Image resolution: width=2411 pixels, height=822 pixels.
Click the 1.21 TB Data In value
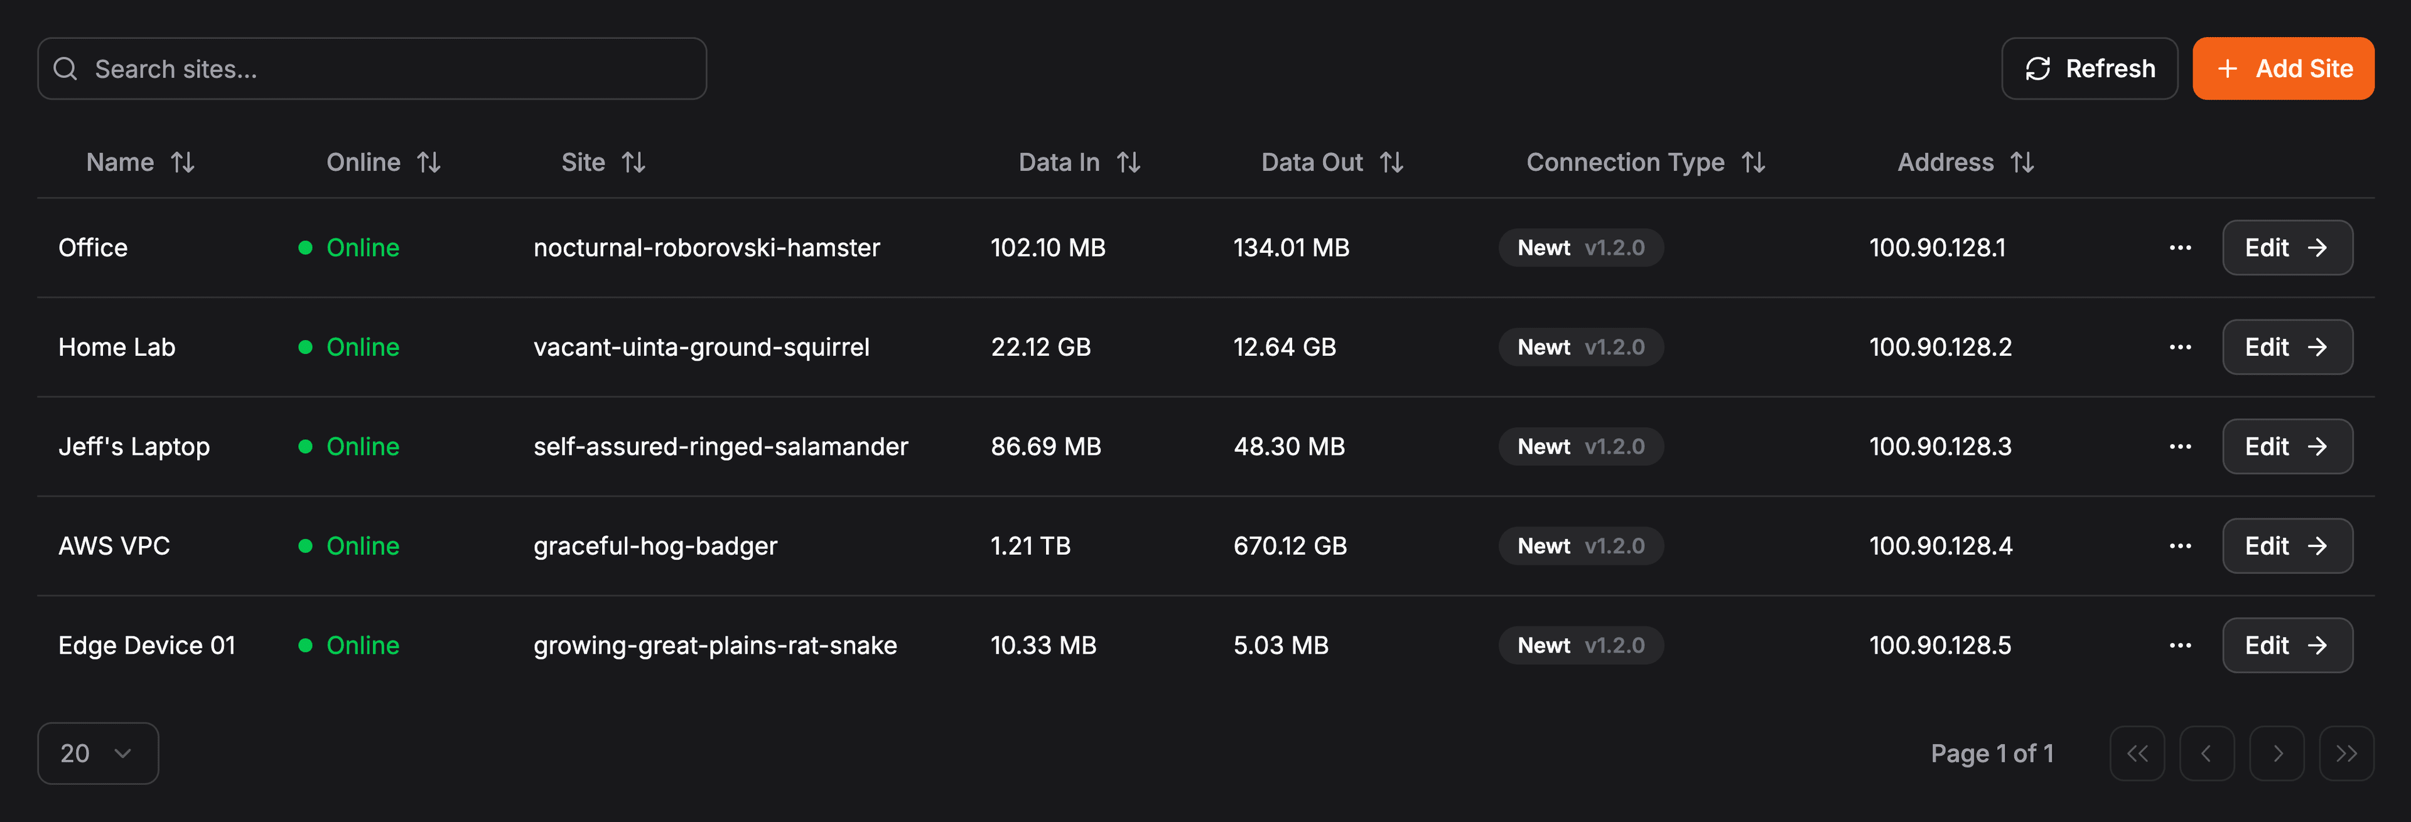pyautogui.click(x=1030, y=546)
